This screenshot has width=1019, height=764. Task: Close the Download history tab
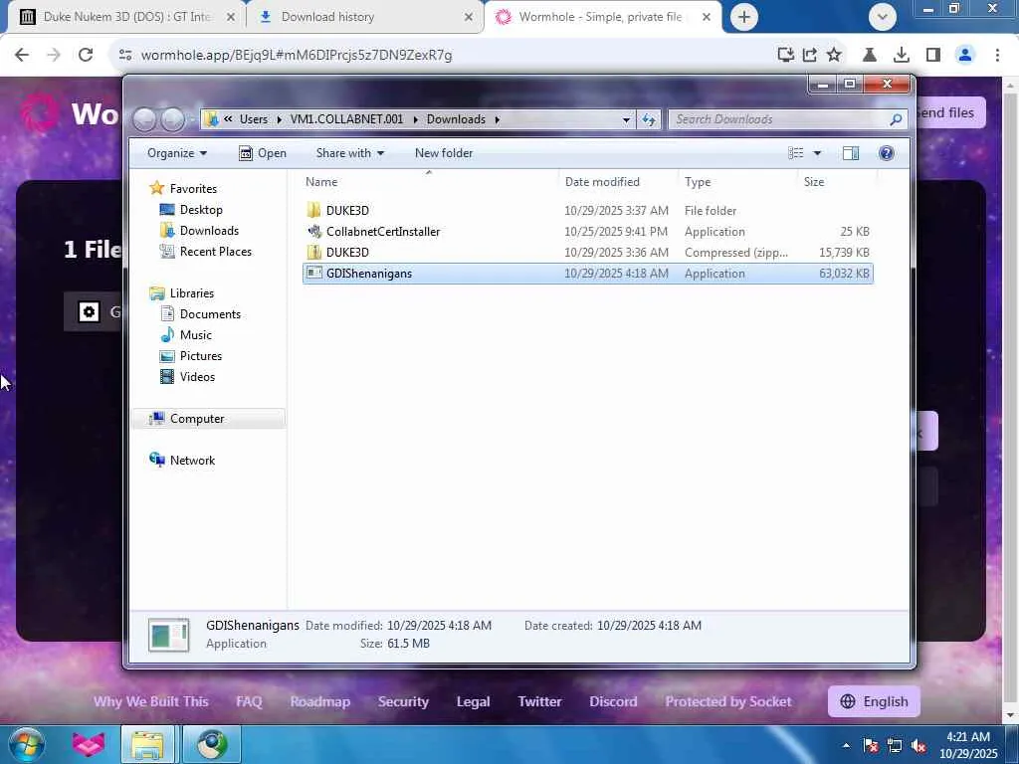point(469,17)
